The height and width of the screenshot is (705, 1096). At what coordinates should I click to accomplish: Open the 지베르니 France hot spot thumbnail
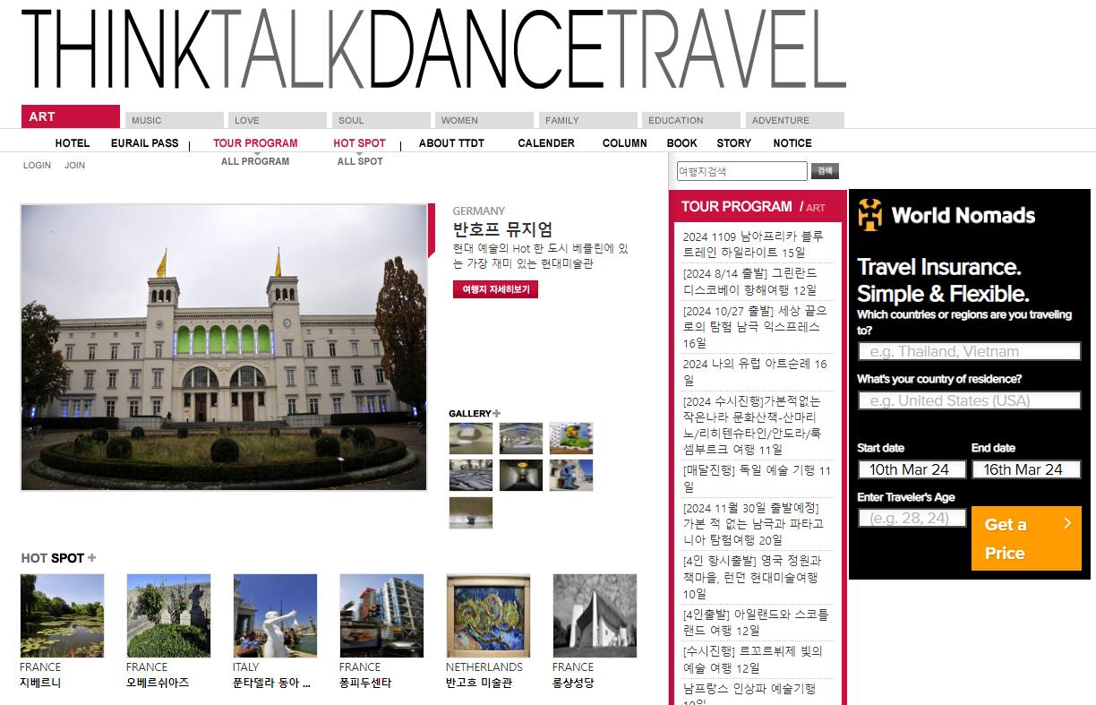(x=62, y=615)
